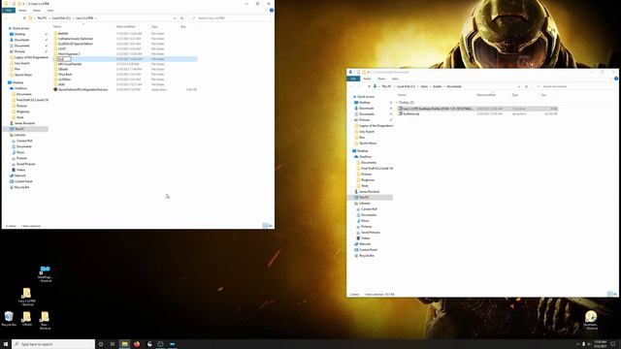Open the View tab in the Downloads window

pyautogui.click(x=395, y=79)
